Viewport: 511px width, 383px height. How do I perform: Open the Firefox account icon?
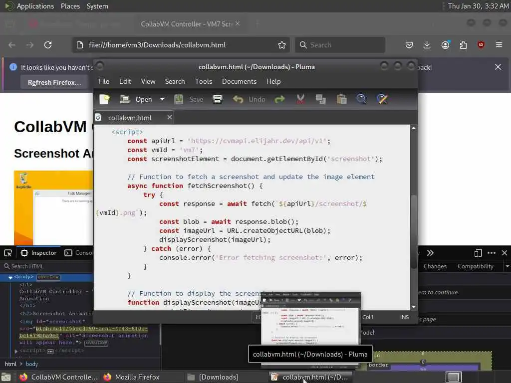point(445,45)
